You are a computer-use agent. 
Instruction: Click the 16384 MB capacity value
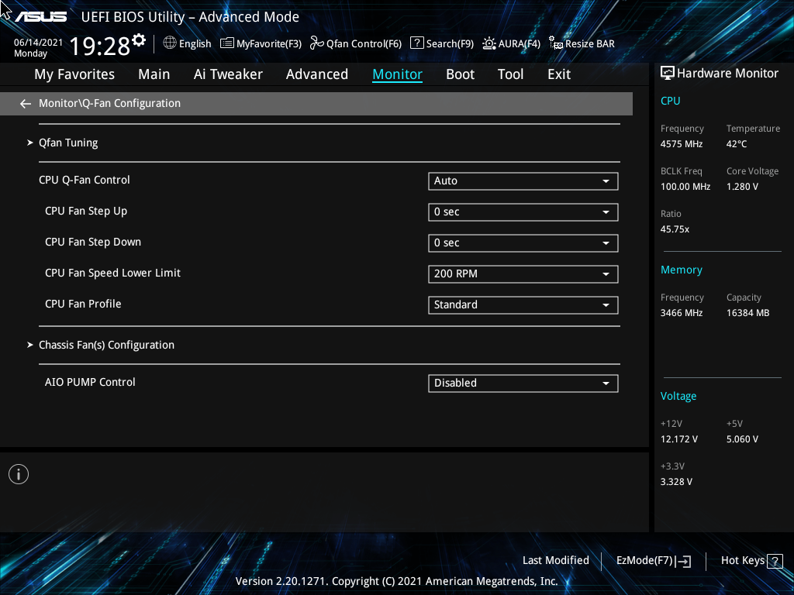pos(748,313)
